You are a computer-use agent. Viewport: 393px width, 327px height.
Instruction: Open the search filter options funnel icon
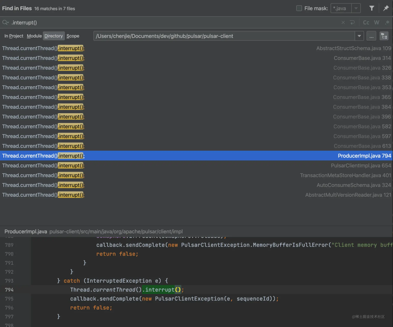pos(371,8)
